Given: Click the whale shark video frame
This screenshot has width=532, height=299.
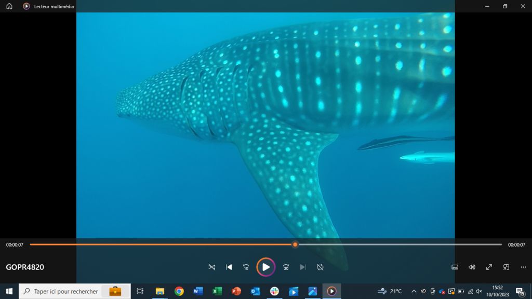Looking at the screenshot, I should pos(265,125).
